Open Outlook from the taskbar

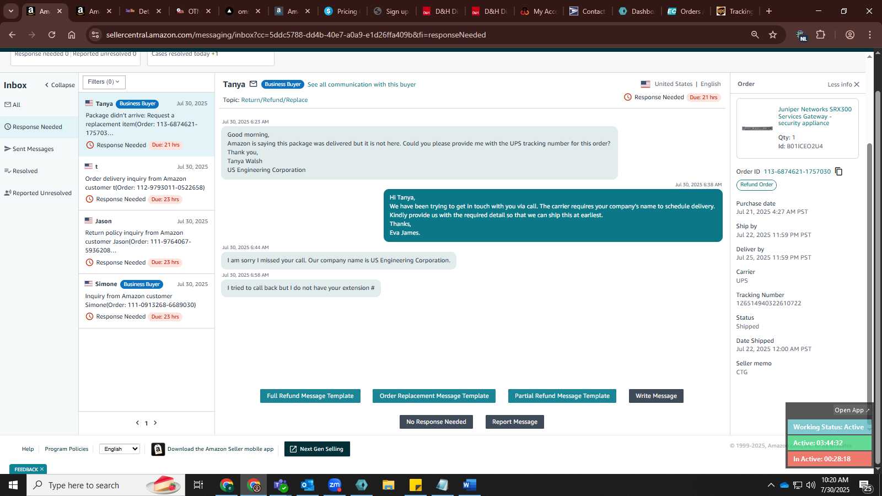click(308, 485)
